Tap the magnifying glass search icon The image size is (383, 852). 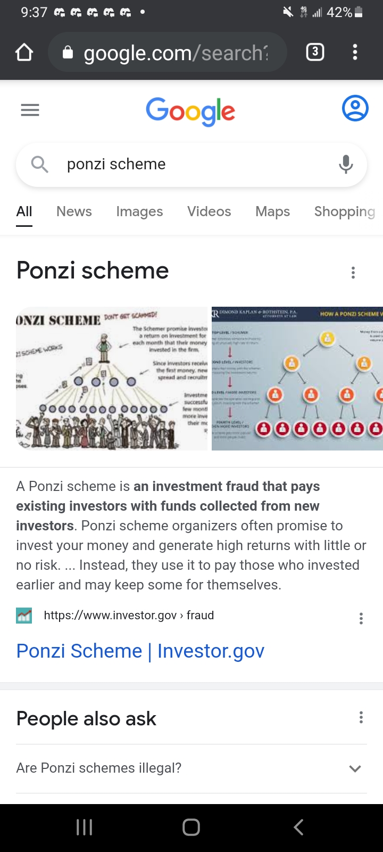point(40,164)
